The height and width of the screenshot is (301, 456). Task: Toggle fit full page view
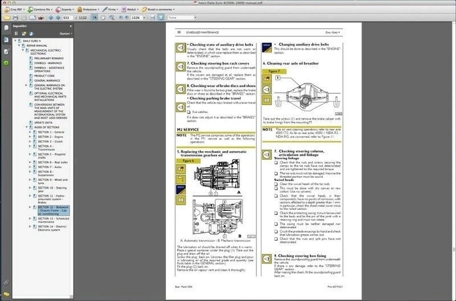point(161,18)
